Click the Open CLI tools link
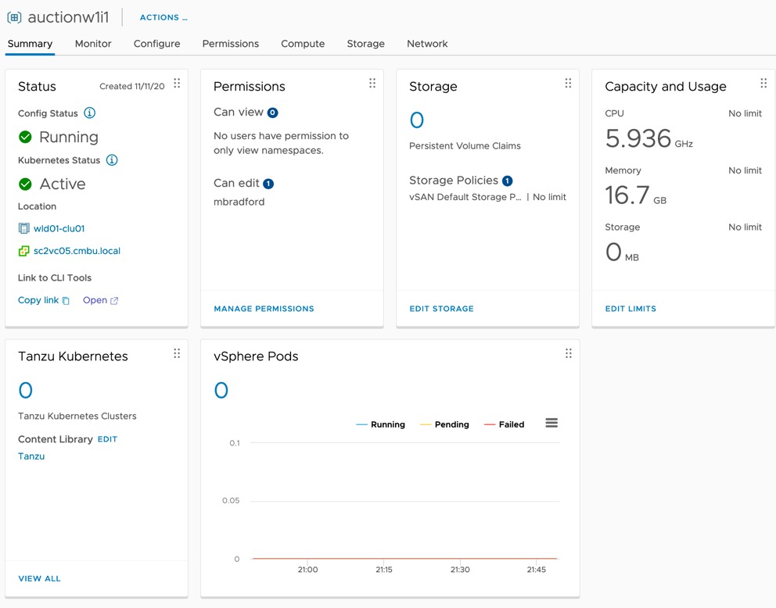Image resolution: width=776 pixels, height=608 pixels. 95,300
